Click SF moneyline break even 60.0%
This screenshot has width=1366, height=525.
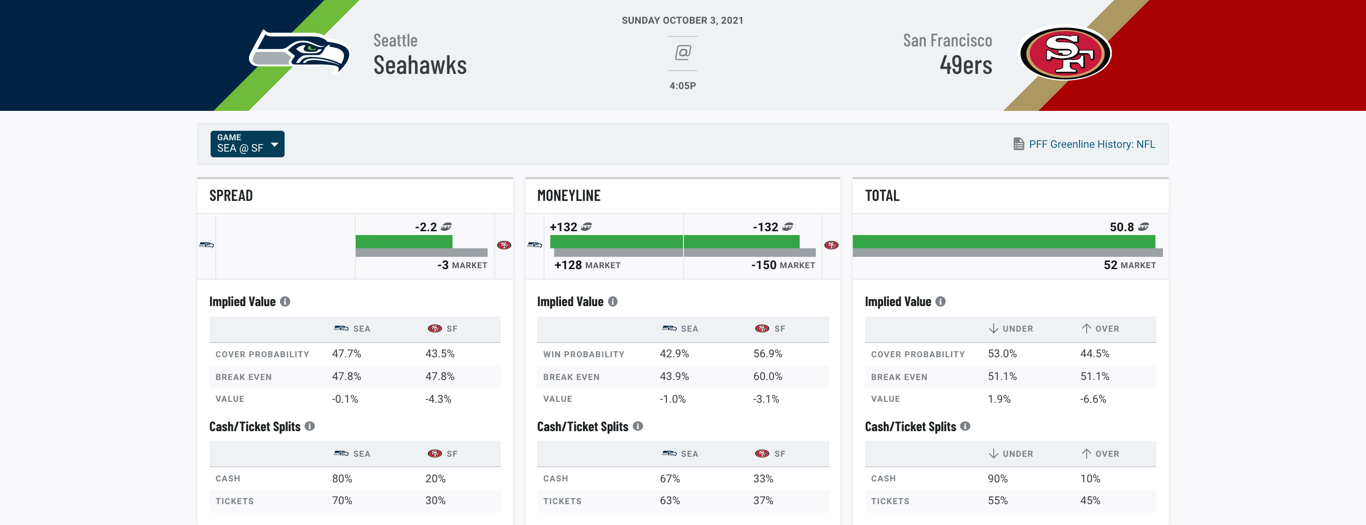tap(767, 376)
